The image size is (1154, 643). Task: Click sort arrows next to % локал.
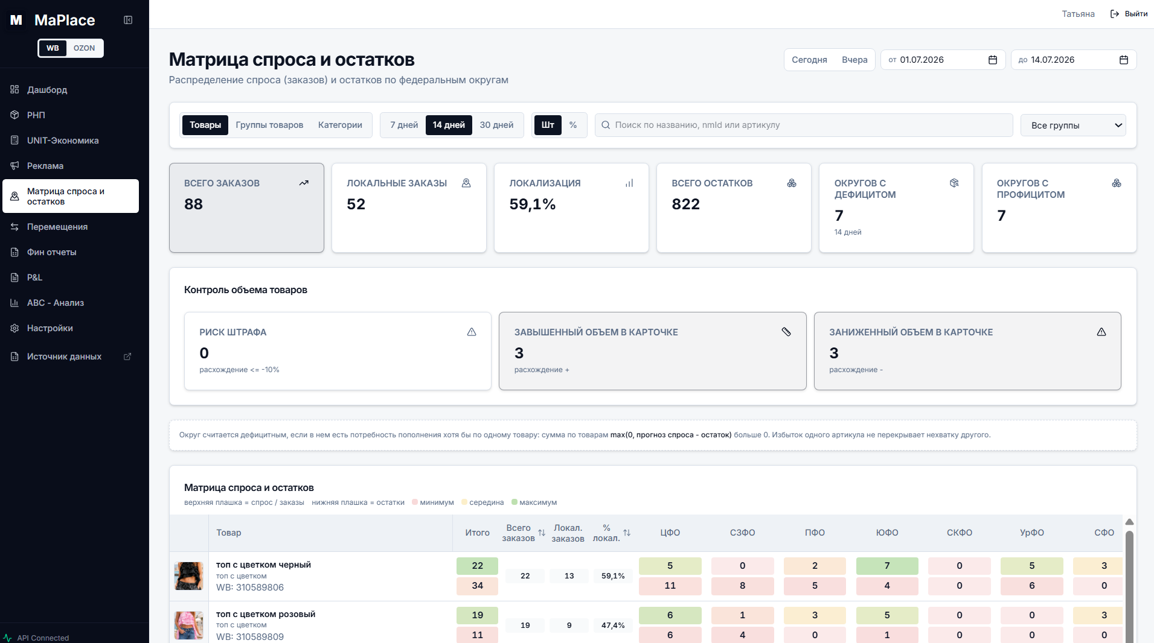click(x=627, y=533)
